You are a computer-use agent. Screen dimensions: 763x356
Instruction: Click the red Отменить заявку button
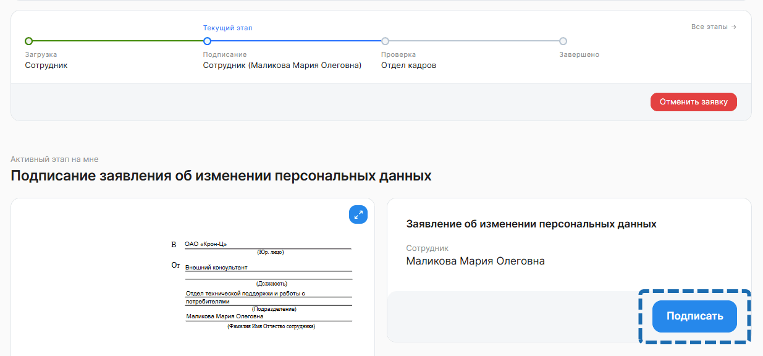pos(693,102)
